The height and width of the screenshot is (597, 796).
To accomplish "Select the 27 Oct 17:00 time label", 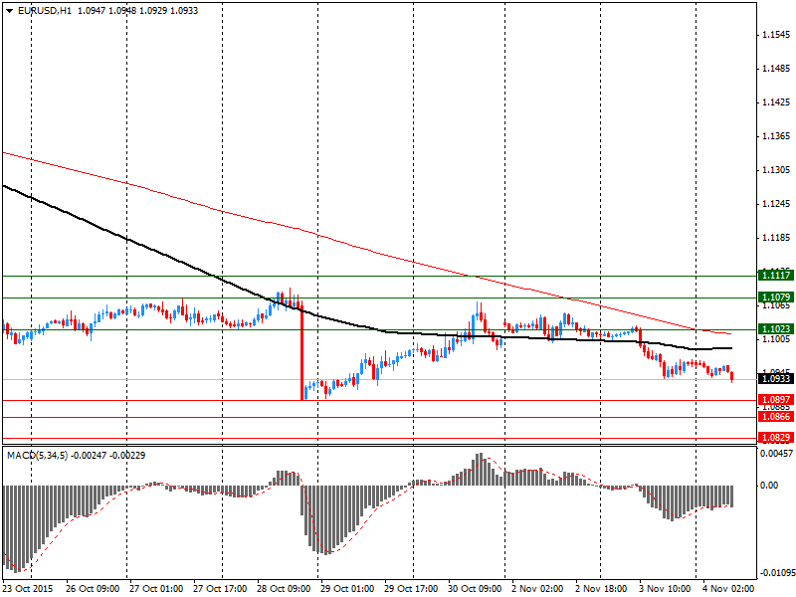I will tap(220, 589).
